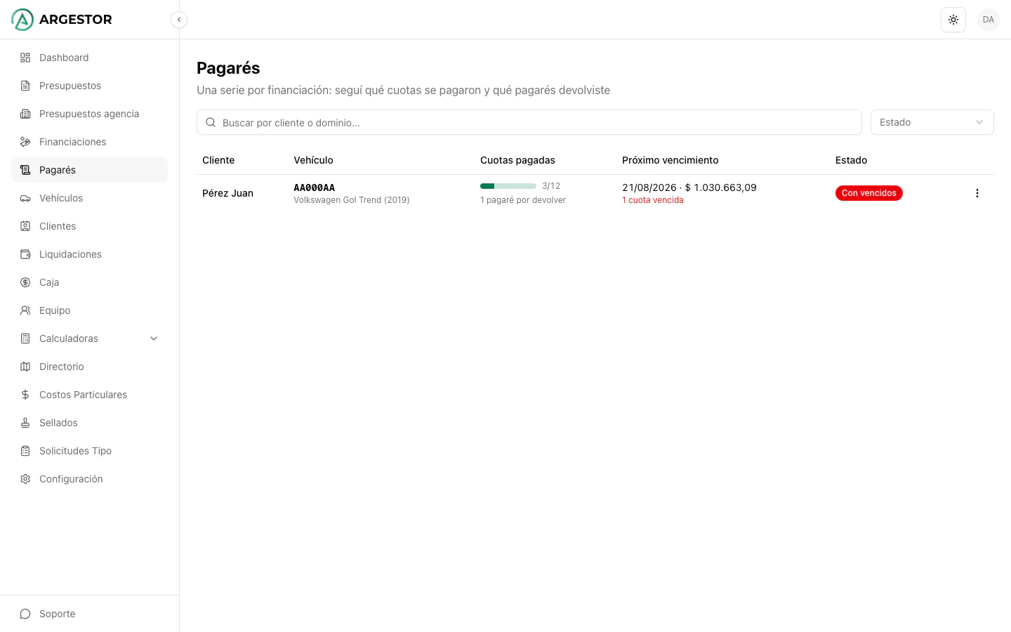Screen dimensions: 1011x632
Task: Click the 21/08/2026 due date amount
Action: click(x=689, y=187)
